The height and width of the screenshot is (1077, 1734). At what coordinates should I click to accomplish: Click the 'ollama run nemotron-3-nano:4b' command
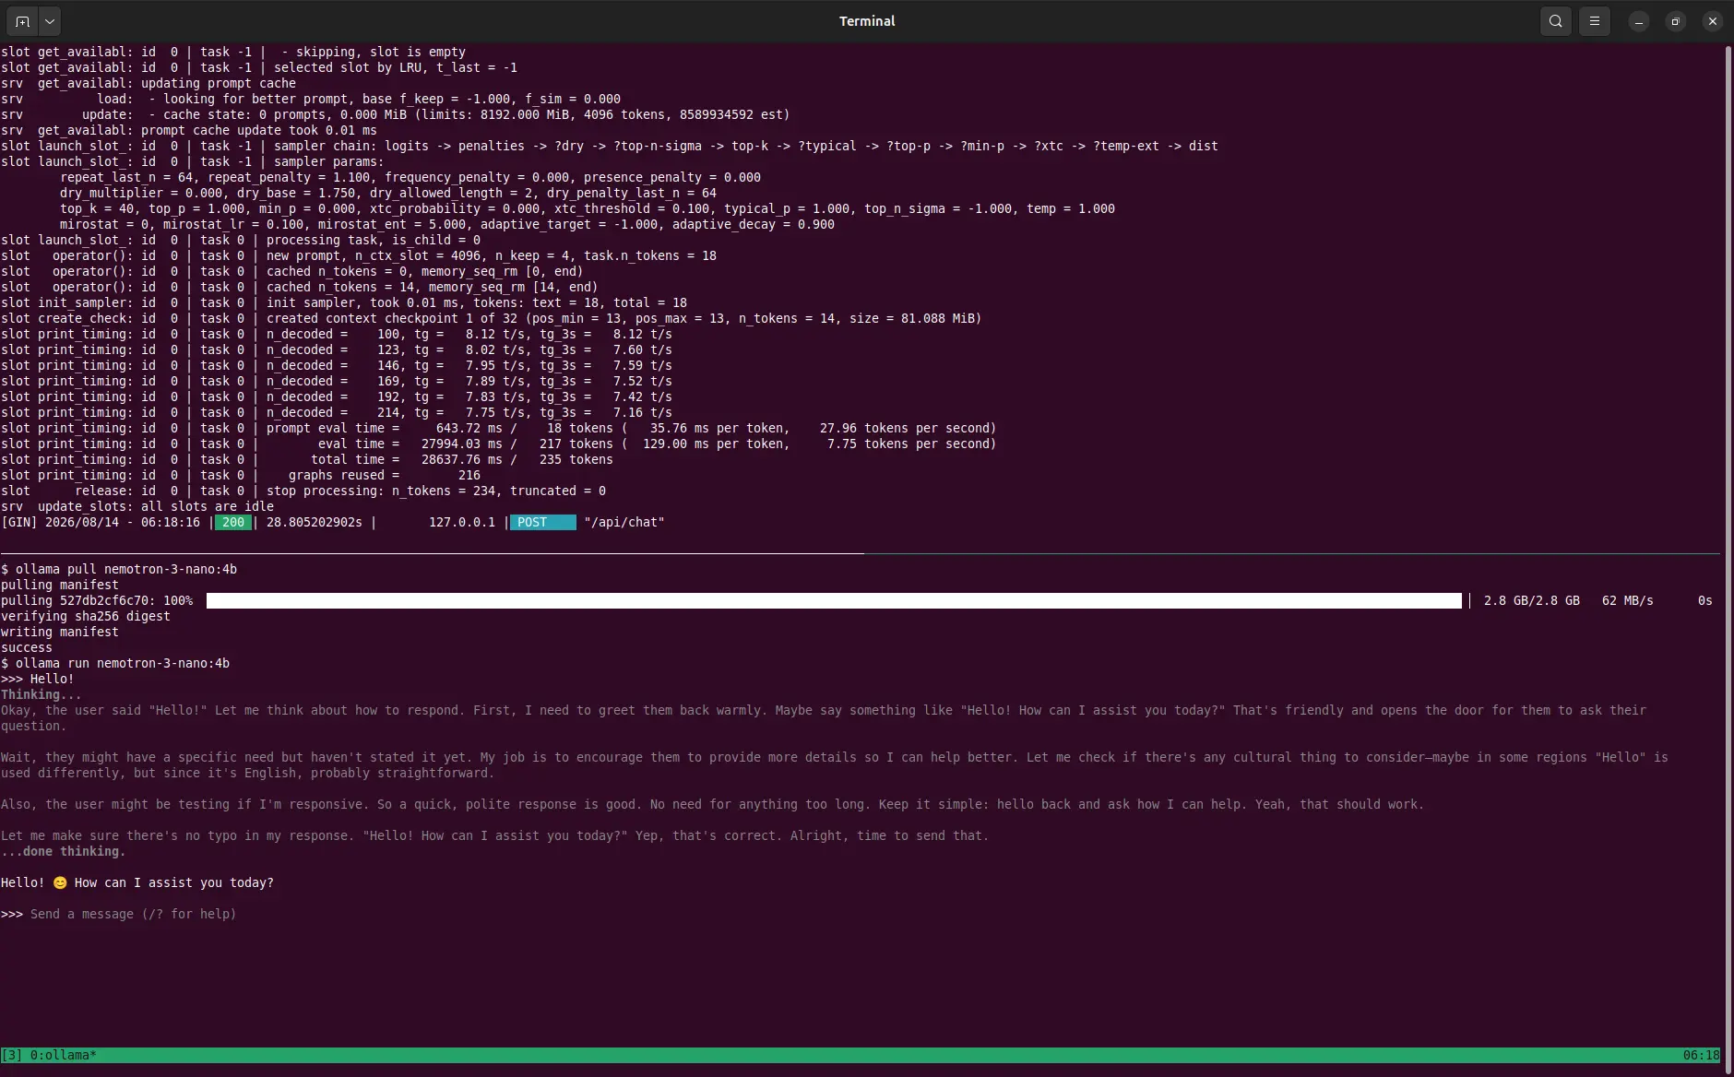[x=123, y=663]
